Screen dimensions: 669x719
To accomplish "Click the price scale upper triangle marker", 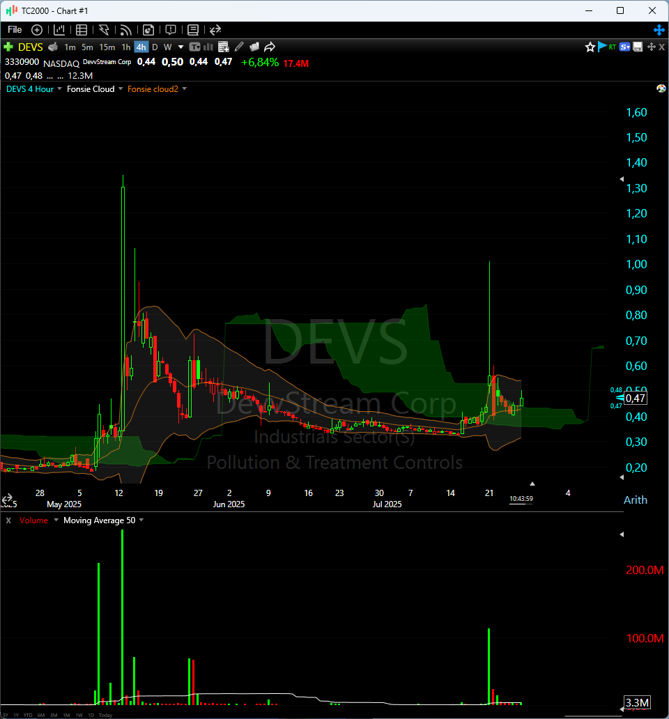I will (x=622, y=179).
